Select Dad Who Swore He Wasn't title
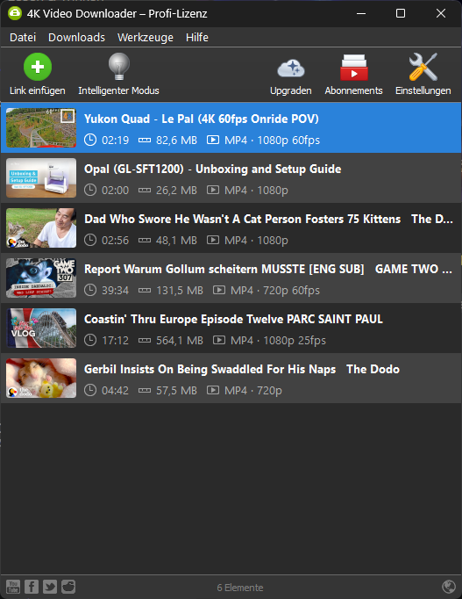Image resolution: width=462 pixels, height=599 pixels. click(268, 219)
